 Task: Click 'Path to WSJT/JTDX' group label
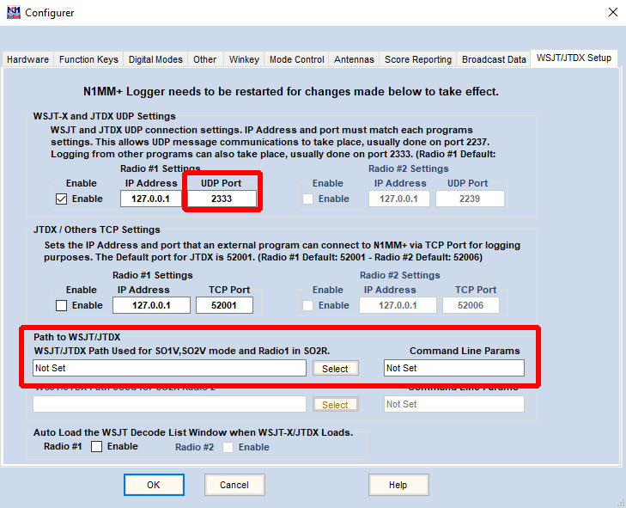pyautogui.click(x=76, y=337)
